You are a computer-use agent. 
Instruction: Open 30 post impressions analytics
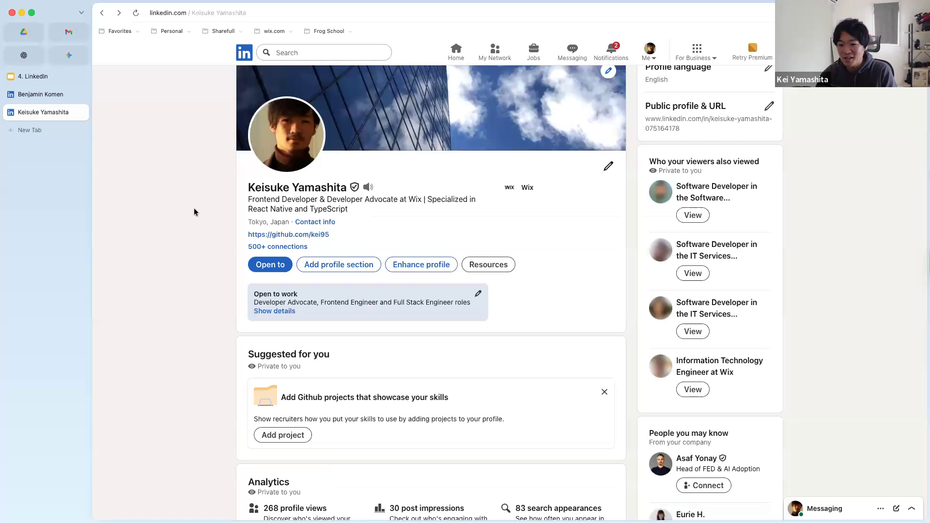click(x=426, y=508)
